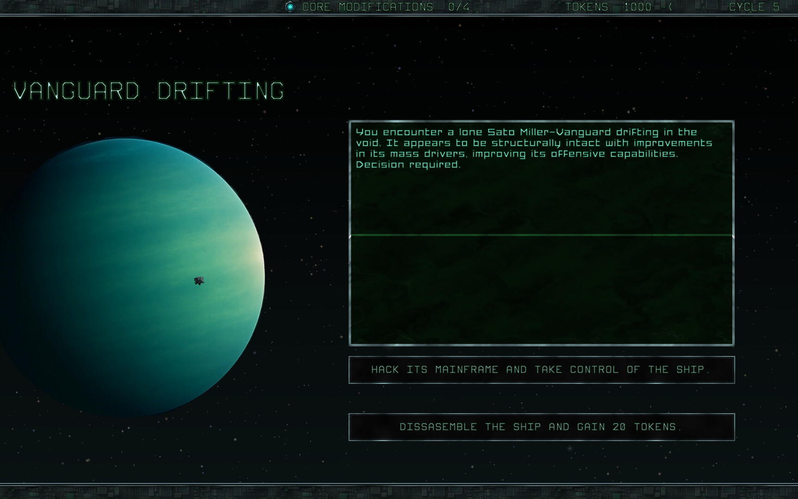The width and height of the screenshot is (798, 499).
Task: Click the derelict ship near the planet's surface
Action: click(199, 281)
